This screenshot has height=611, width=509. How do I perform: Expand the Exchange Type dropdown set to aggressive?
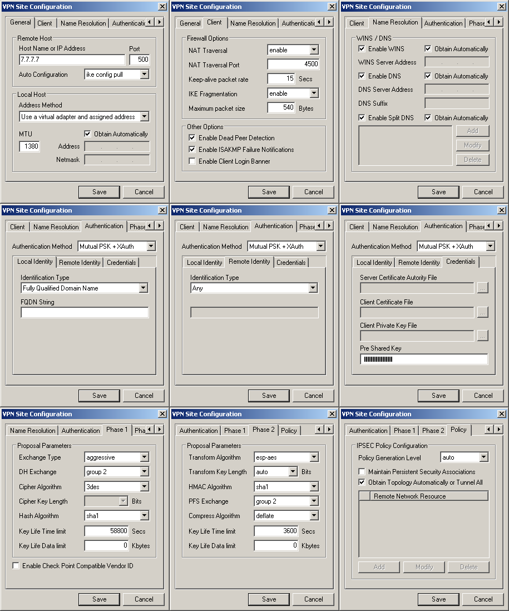coord(144,457)
